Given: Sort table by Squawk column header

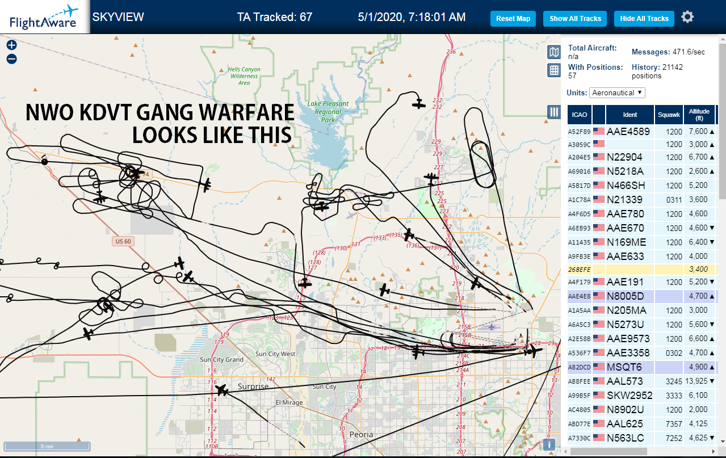Looking at the screenshot, I should (x=669, y=115).
